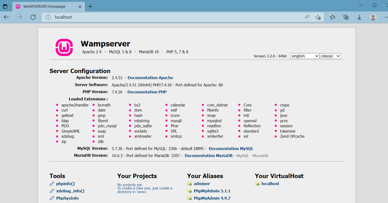
Task: Click folder icon beside PhpMyAdmin 4.9.7
Action: [x=190, y=198]
